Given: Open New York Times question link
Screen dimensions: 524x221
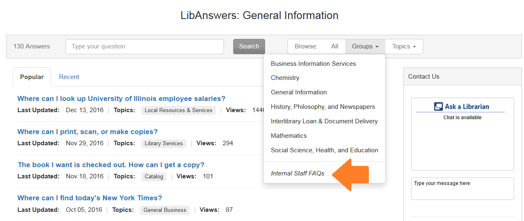Looking at the screenshot, I should point(90,198).
